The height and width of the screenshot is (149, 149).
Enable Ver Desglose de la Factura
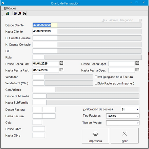(x=96, y=77)
